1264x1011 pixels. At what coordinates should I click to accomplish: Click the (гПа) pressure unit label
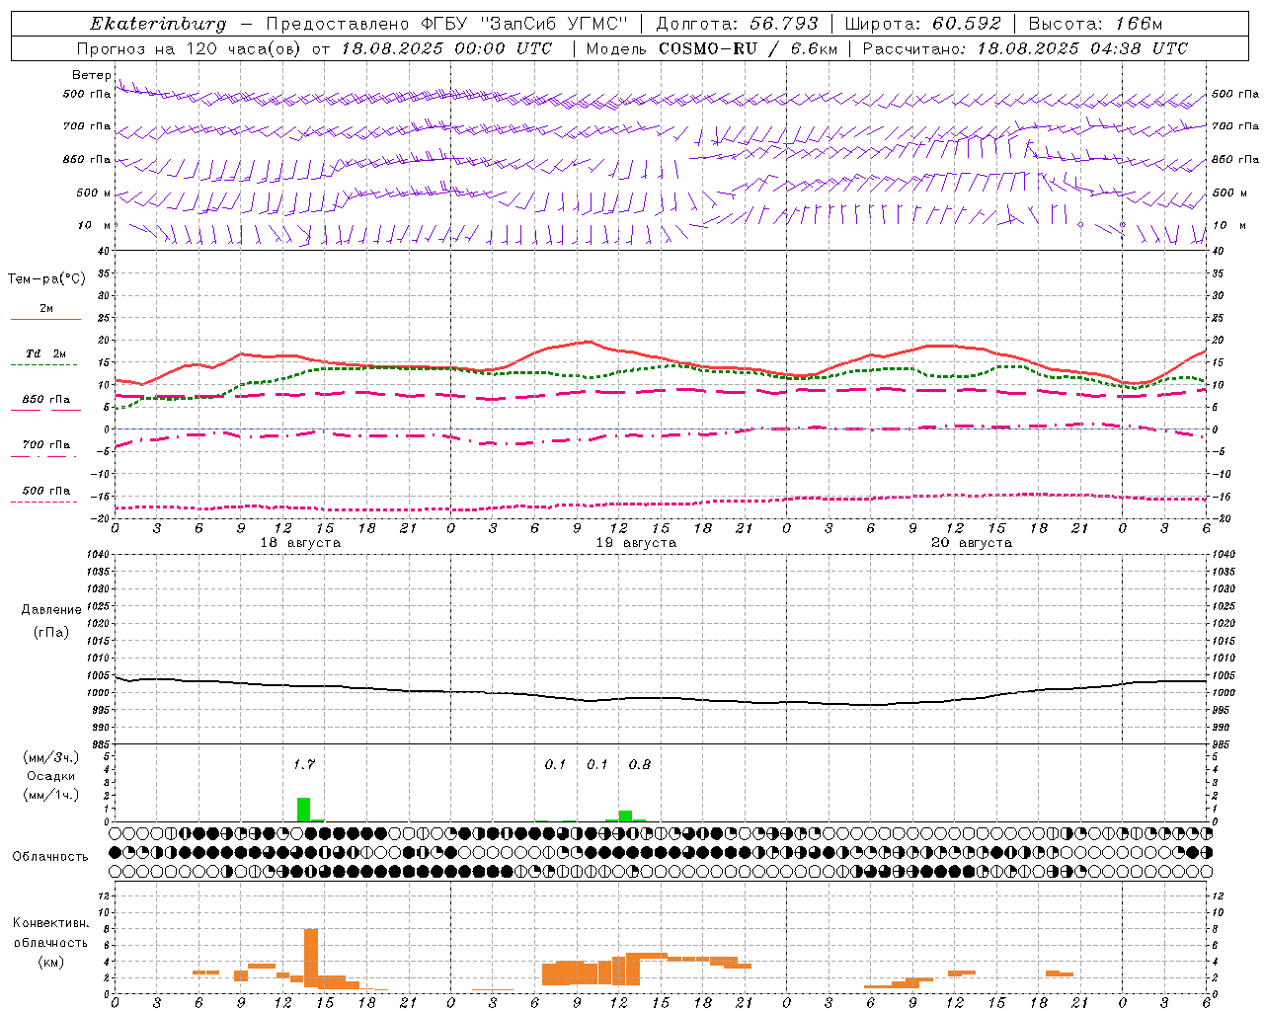[x=51, y=632]
